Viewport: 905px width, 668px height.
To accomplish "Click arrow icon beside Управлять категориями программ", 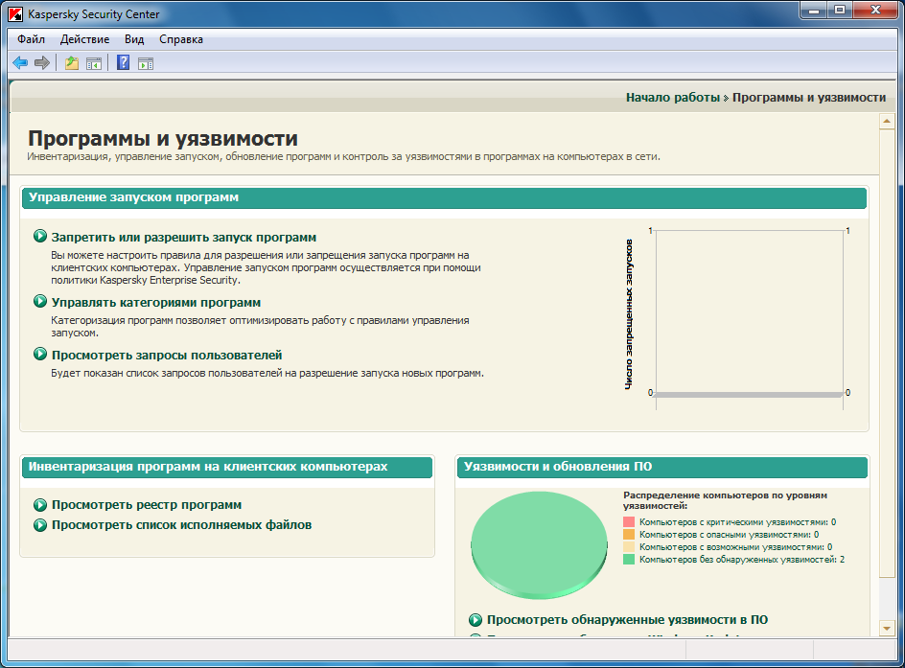I will coord(40,302).
